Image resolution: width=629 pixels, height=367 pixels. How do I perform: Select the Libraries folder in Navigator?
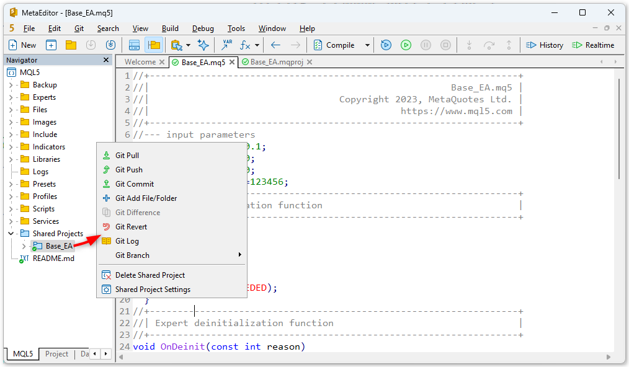point(46,159)
